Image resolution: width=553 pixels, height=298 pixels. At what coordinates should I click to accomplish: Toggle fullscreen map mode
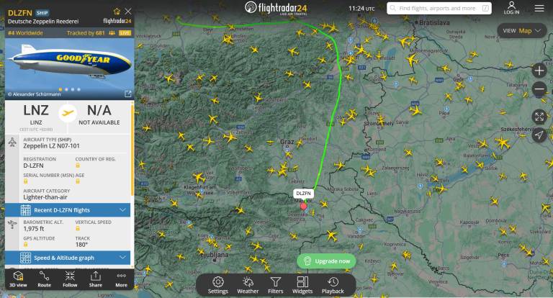coord(539,117)
